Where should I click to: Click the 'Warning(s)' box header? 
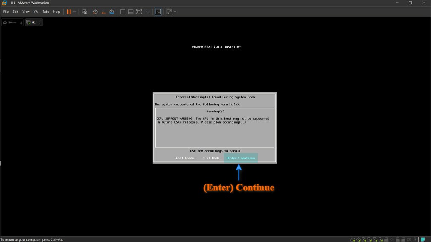(x=215, y=111)
